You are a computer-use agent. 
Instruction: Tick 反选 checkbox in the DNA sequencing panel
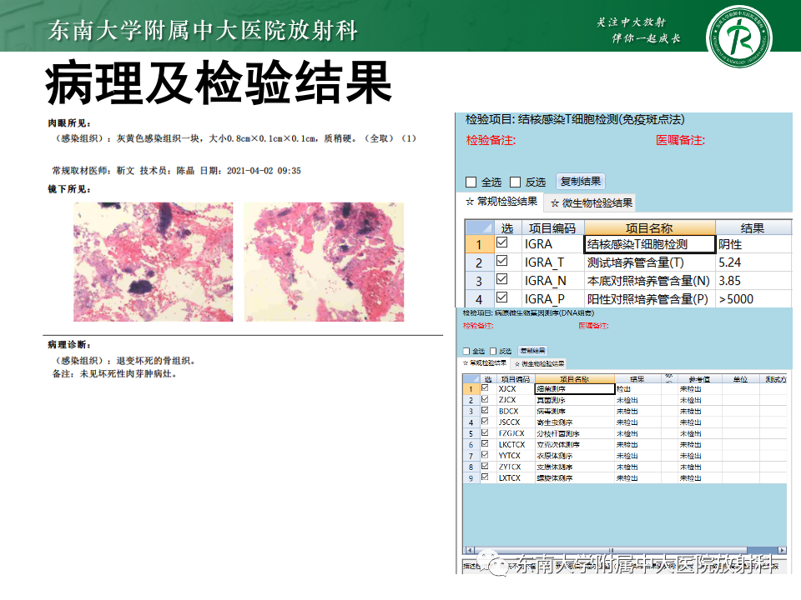493,351
